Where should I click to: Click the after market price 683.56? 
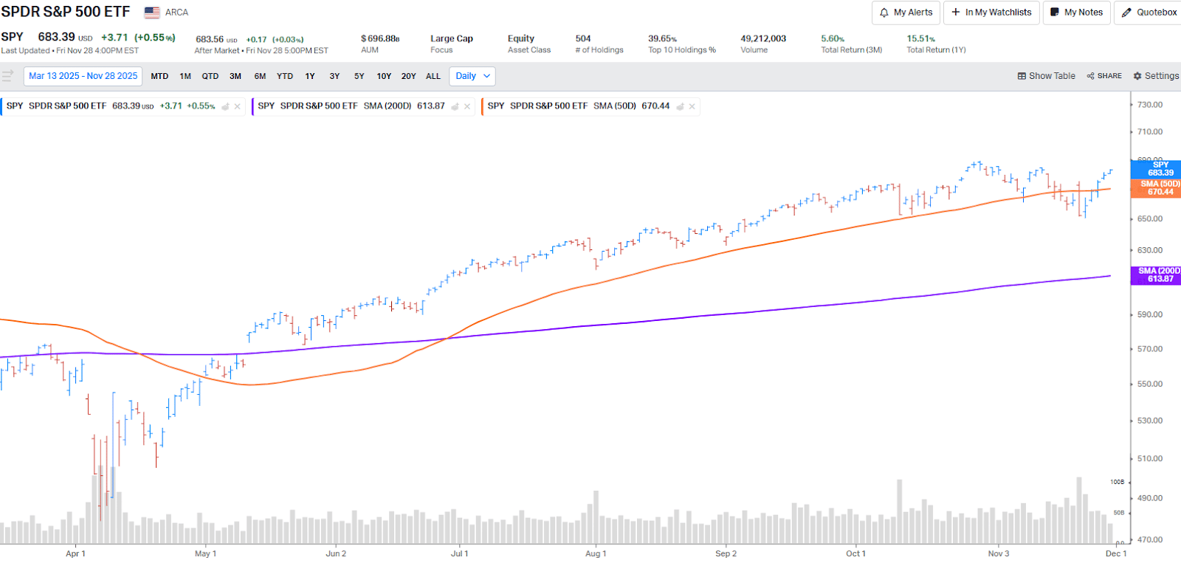click(x=210, y=39)
